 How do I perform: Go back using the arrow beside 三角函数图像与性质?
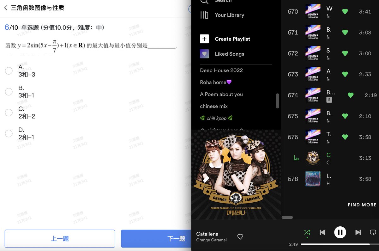point(6,8)
